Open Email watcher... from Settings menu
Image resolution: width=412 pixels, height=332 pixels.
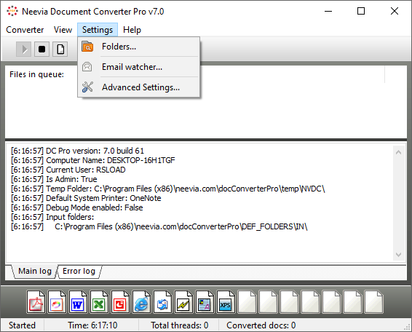[139, 67]
